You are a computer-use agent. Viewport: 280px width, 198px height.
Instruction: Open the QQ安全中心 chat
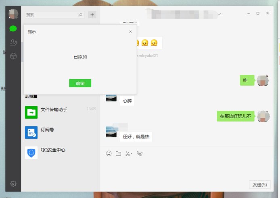click(61, 153)
